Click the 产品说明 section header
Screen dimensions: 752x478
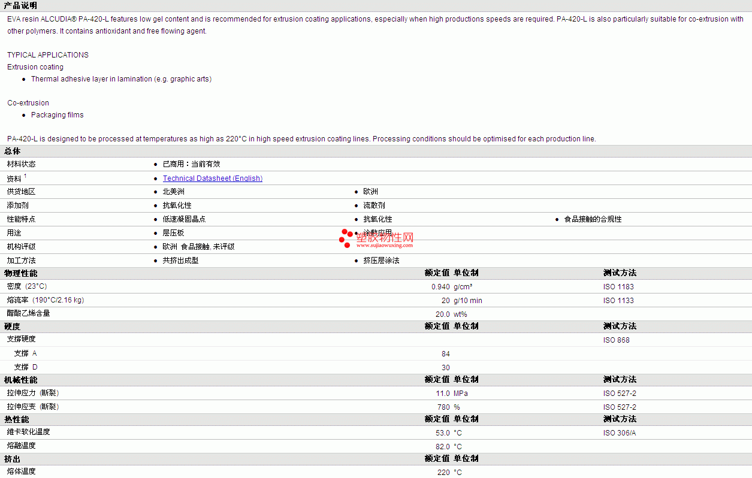[x=21, y=5]
